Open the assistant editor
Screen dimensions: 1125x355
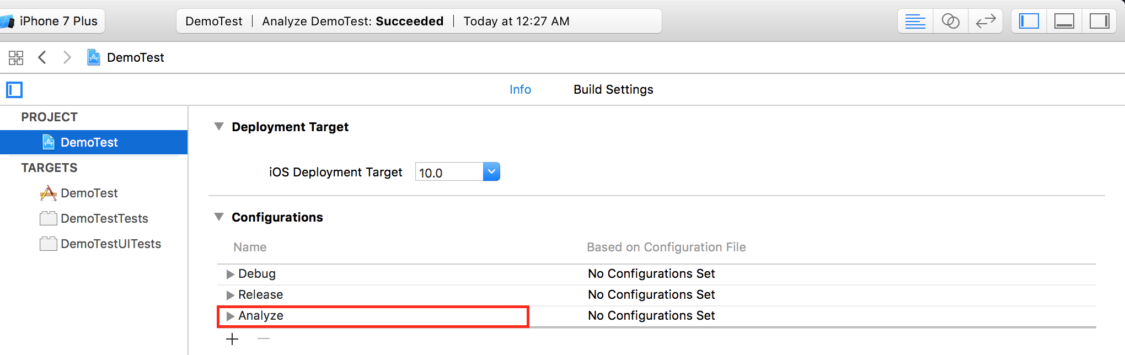[x=950, y=21]
